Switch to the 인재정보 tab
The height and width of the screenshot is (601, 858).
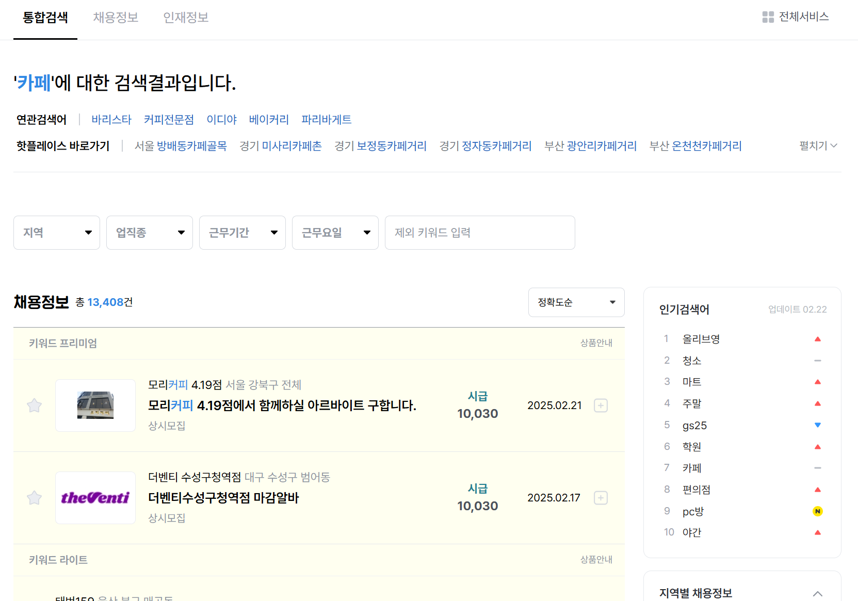tap(186, 18)
